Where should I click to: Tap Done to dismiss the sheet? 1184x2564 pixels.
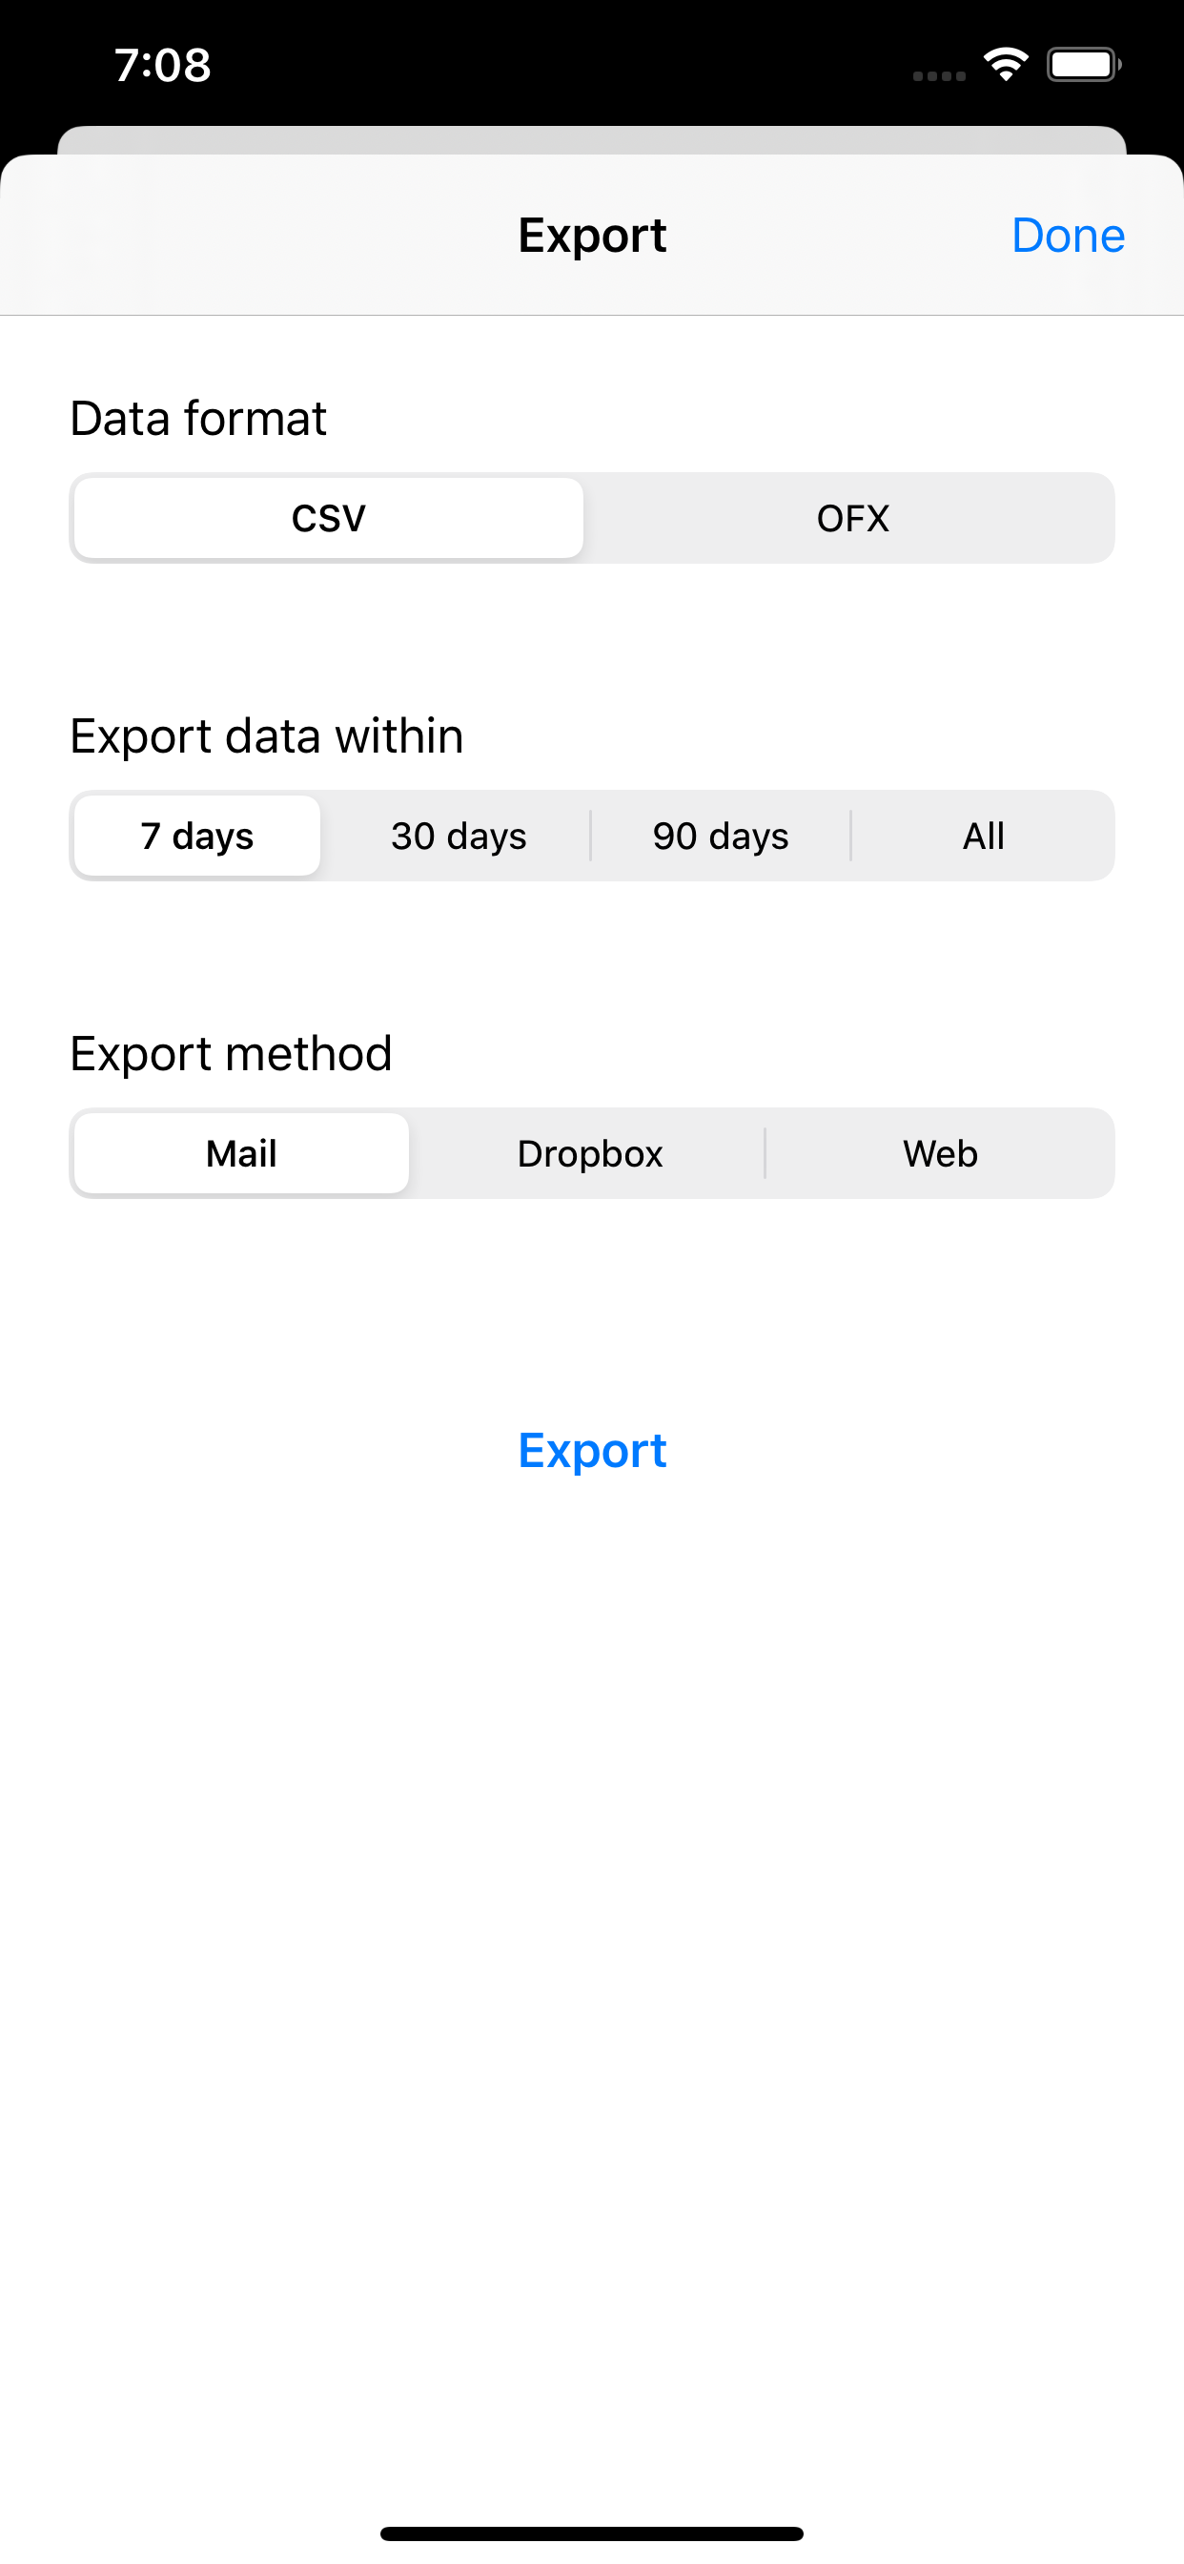1068,235
